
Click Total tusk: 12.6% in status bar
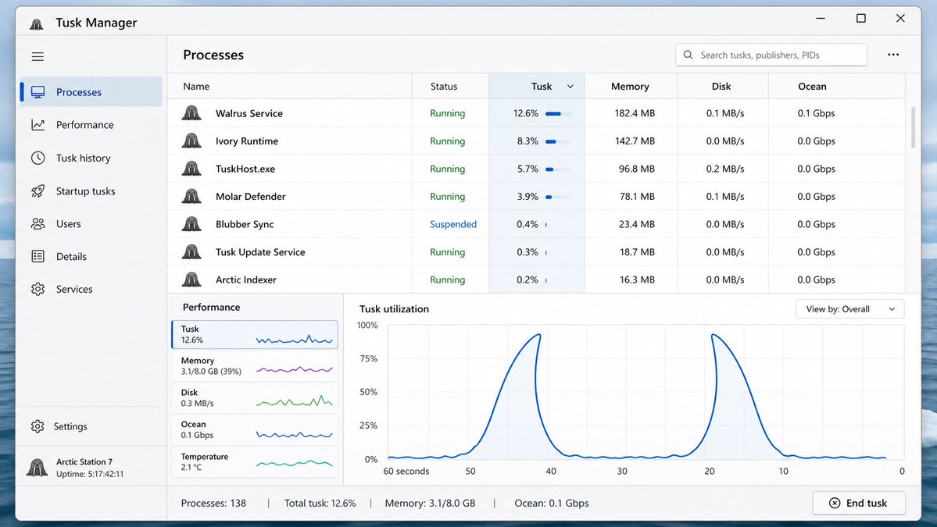tap(320, 503)
